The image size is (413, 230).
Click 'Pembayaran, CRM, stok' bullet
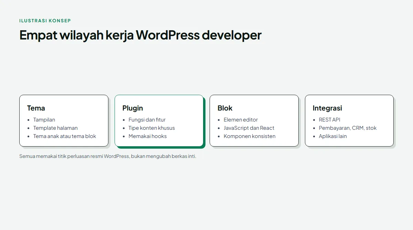pos(348,128)
